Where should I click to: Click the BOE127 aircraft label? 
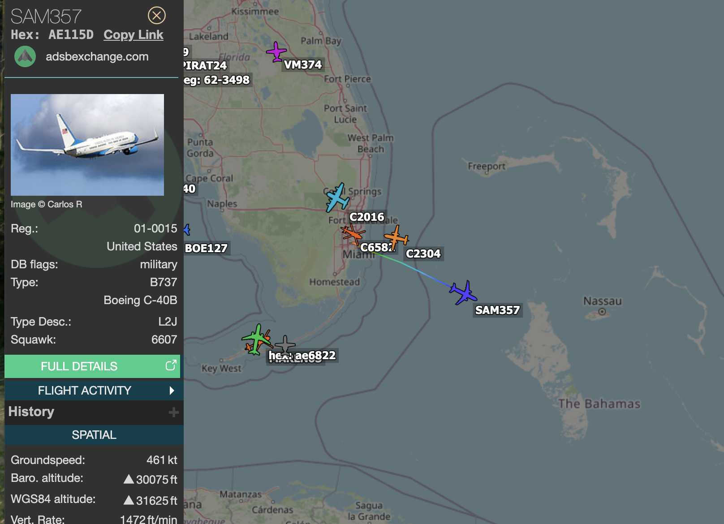(x=206, y=248)
